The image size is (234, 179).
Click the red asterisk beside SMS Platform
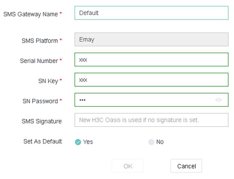[61, 40]
